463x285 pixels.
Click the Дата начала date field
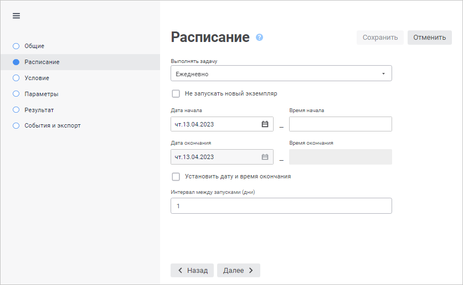click(x=216, y=124)
